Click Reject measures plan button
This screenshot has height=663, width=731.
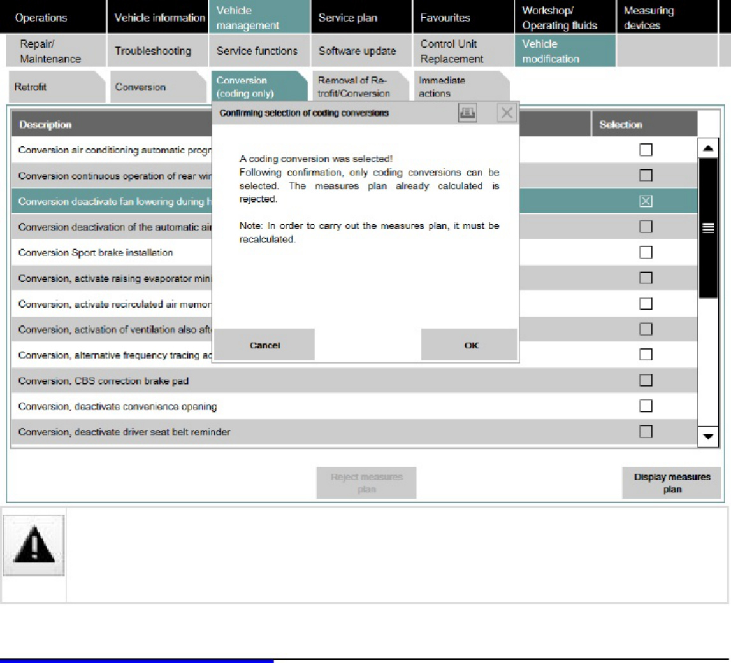pos(366,483)
